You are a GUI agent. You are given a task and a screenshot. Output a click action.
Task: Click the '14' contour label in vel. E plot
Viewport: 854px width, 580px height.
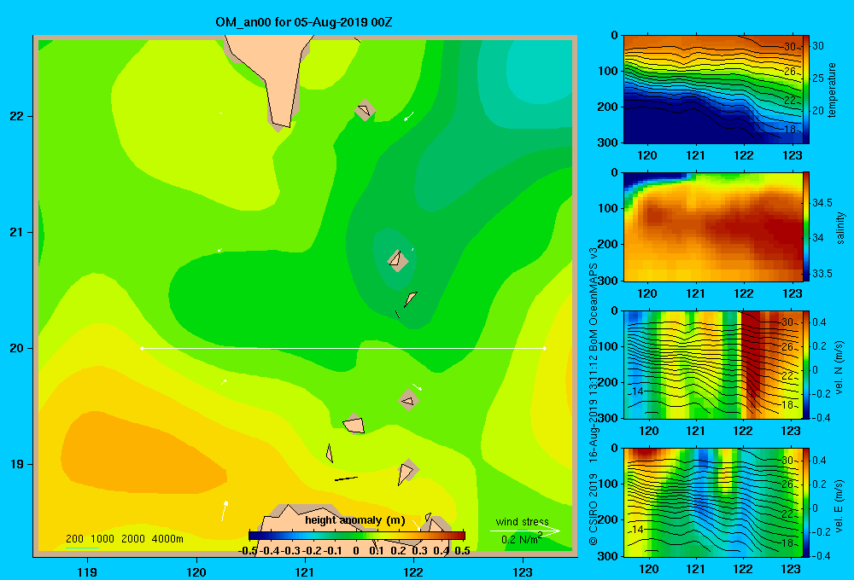click(638, 529)
